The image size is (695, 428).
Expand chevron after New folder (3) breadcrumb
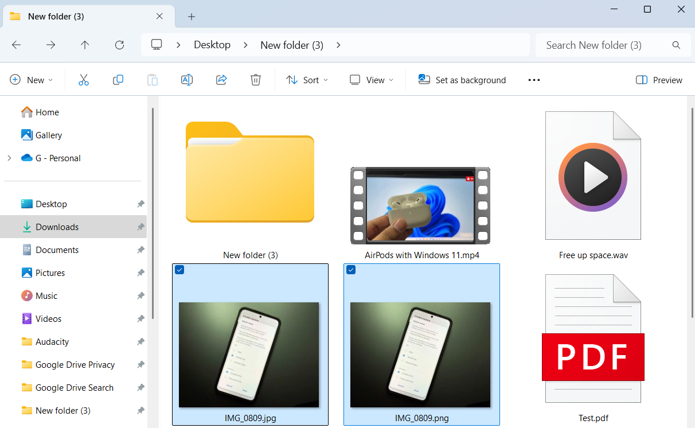coord(338,45)
